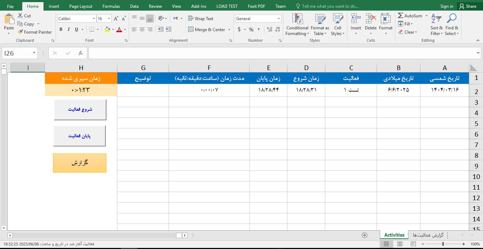Toggle Italic formatting

click(69, 29)
